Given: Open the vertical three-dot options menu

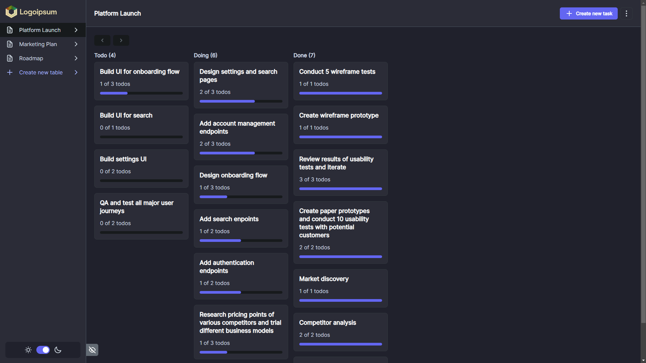Looking at the screenshot, I should click(626, 13).
